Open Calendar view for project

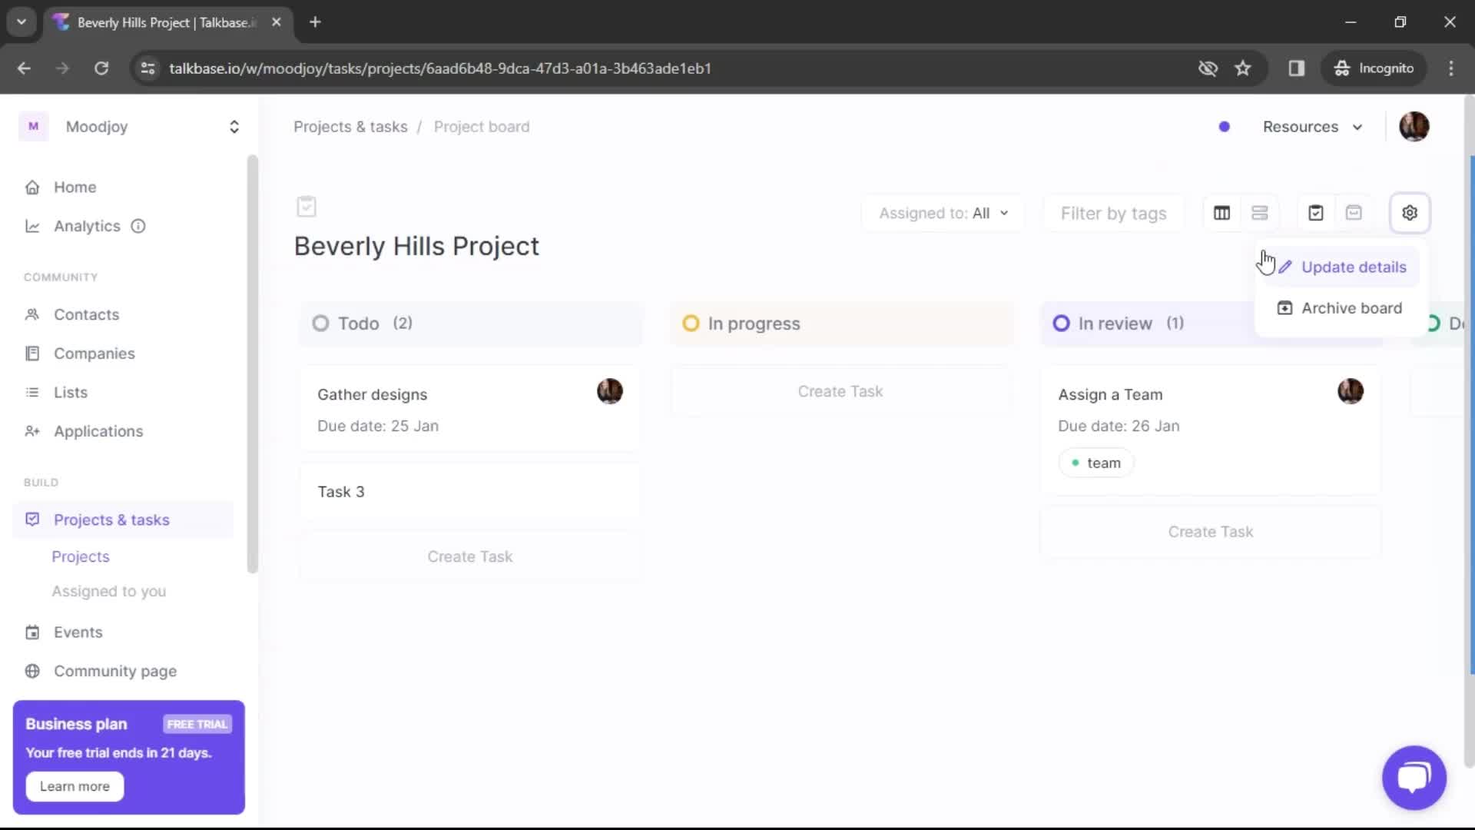point(1354,213)
